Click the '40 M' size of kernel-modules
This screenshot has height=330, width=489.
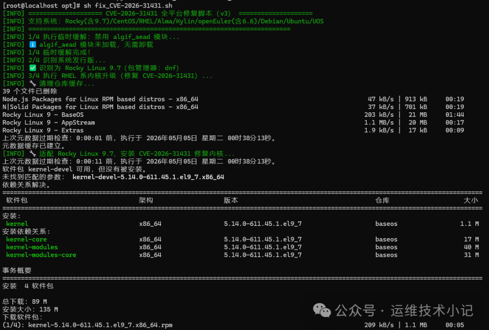[471, 247]
